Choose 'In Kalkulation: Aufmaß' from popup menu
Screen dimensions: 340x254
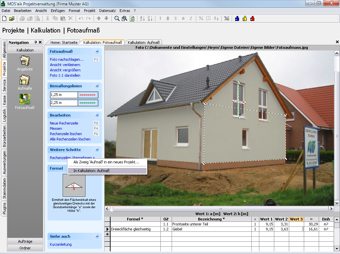point(107,171)
